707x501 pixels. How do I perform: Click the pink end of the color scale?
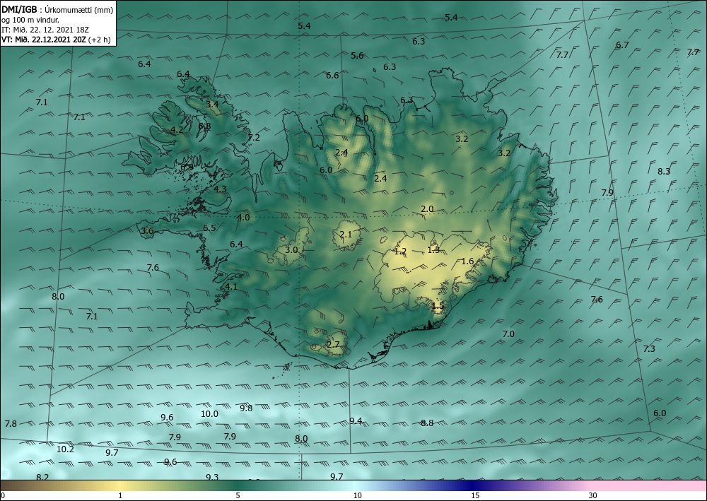tap(649, 485)
